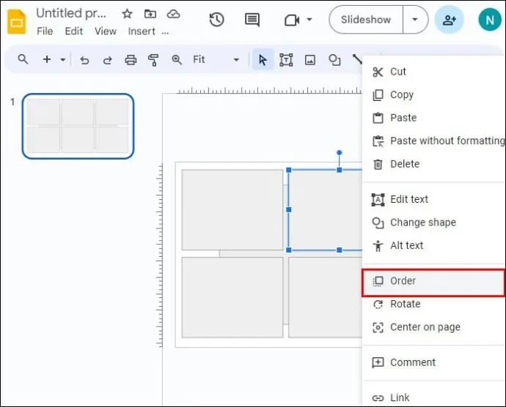This screenshot has height=407, width=506.
Task: Click the bottom-left gray rectangle on slide
Action: click(x=232, y=297)
